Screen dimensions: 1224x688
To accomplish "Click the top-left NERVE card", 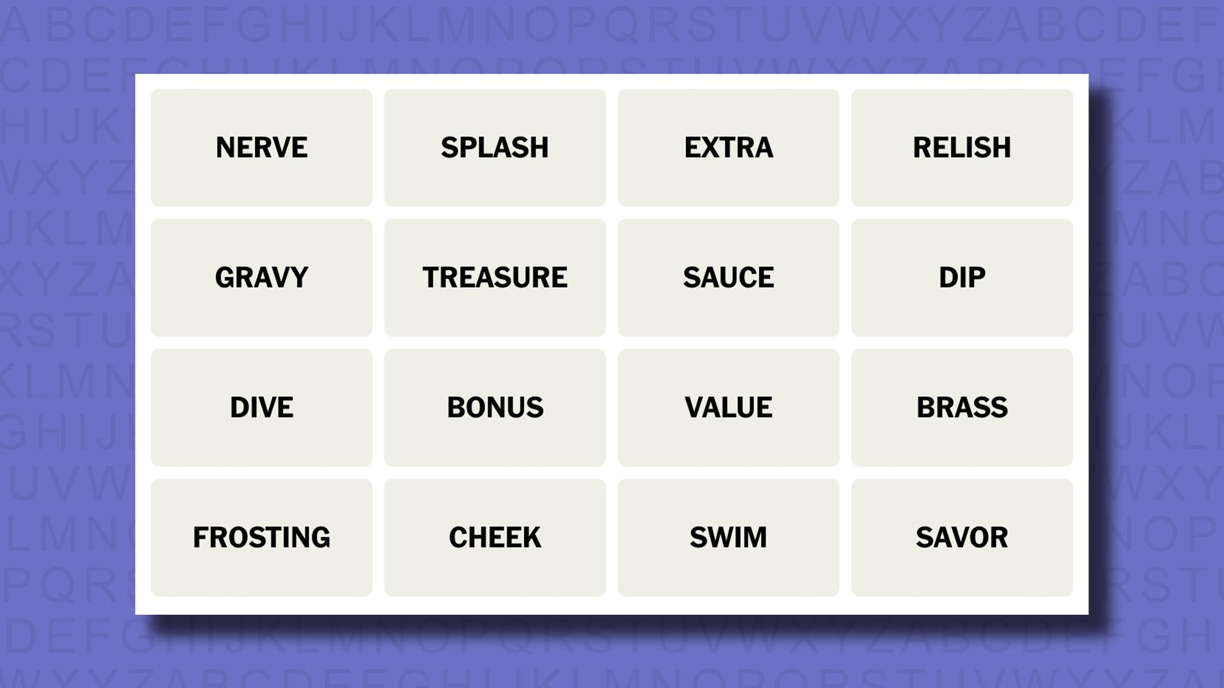I will (261, 147).
